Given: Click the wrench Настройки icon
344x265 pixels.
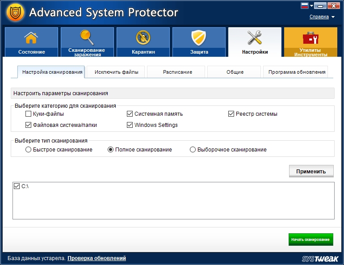Looking at the screenshot, I should 255,38.
